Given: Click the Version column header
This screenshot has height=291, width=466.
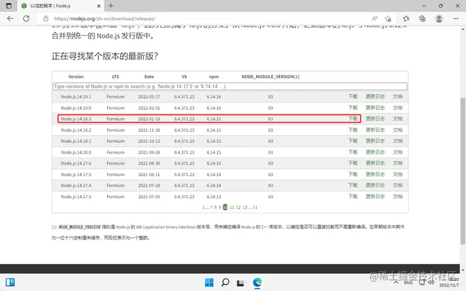Looking at the screenshot, I should click(x=76, y=76).
